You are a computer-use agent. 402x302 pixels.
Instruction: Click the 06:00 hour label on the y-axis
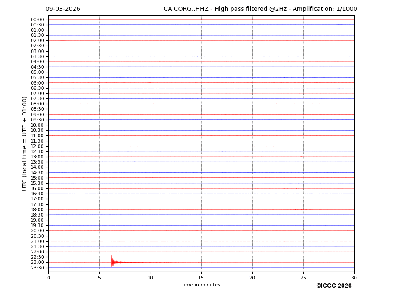37,83
